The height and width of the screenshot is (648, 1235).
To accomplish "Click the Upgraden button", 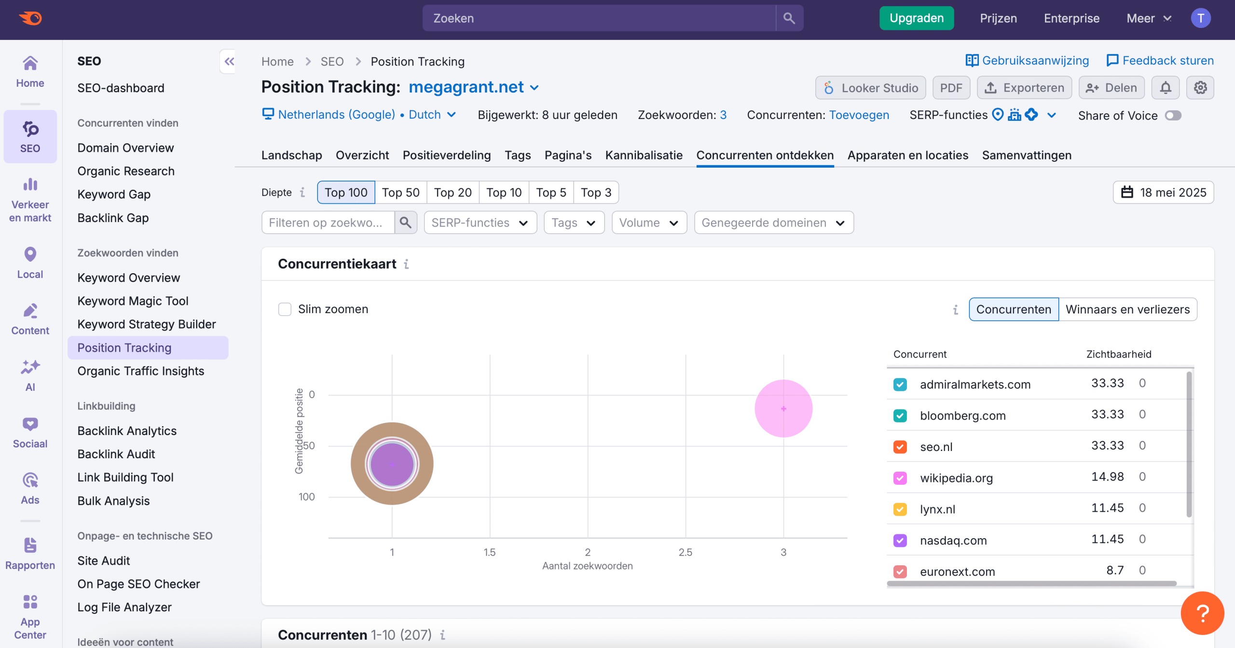I will [x=917, y=18].
